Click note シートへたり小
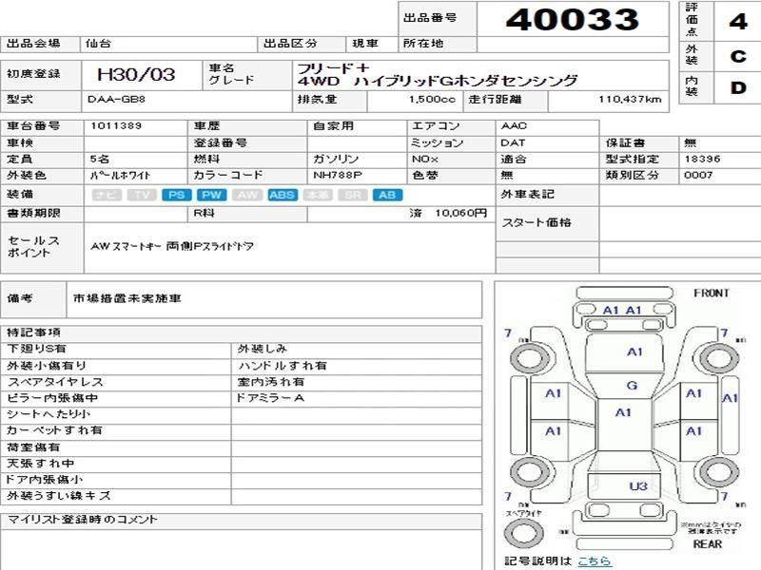761x570 pixels. click(x=49, y=414)
